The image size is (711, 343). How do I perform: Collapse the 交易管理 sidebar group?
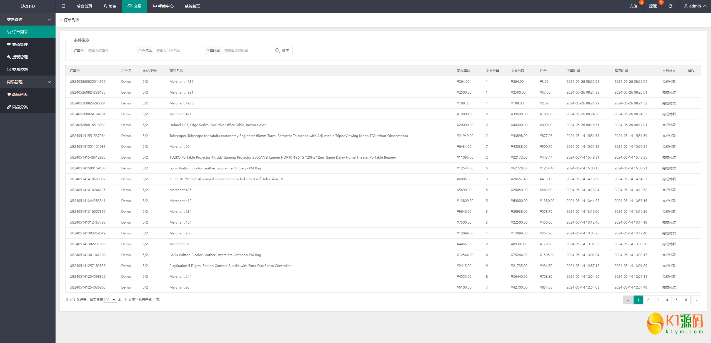pos(28,19)
